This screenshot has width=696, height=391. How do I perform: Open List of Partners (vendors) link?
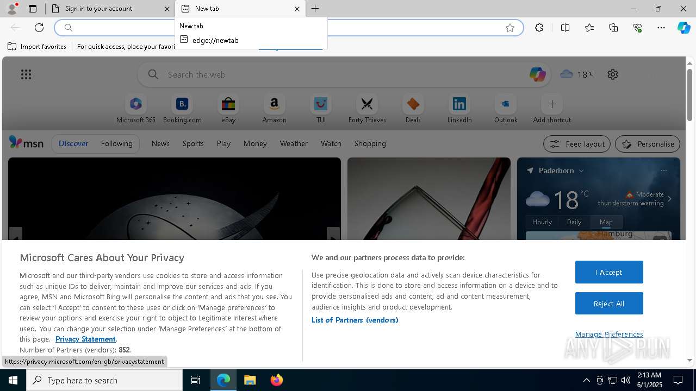point(355,320)
